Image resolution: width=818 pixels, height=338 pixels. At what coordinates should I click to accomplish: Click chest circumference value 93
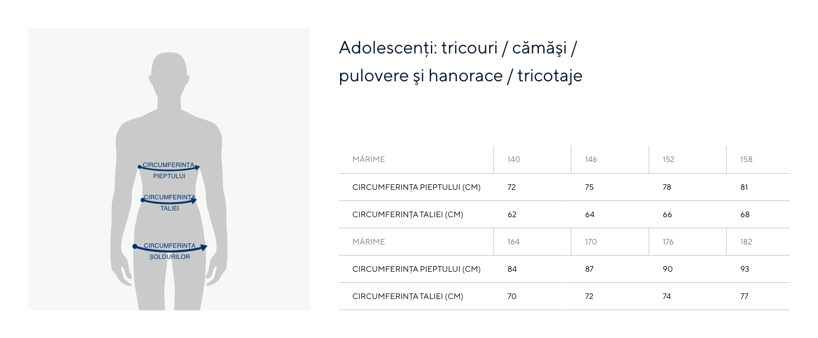tap(745, 270)
